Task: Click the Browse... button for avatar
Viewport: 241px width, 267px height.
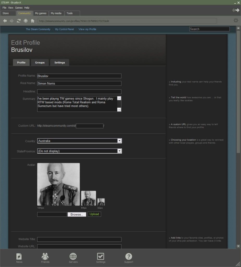Action: [77, 214]
